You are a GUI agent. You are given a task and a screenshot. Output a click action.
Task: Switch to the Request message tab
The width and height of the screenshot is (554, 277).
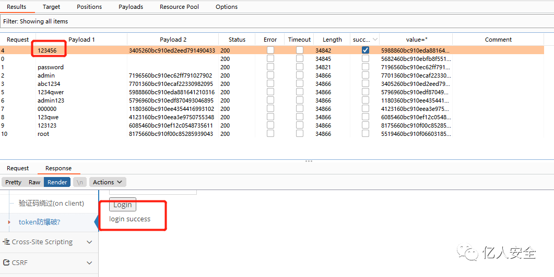tap(18, 168)
